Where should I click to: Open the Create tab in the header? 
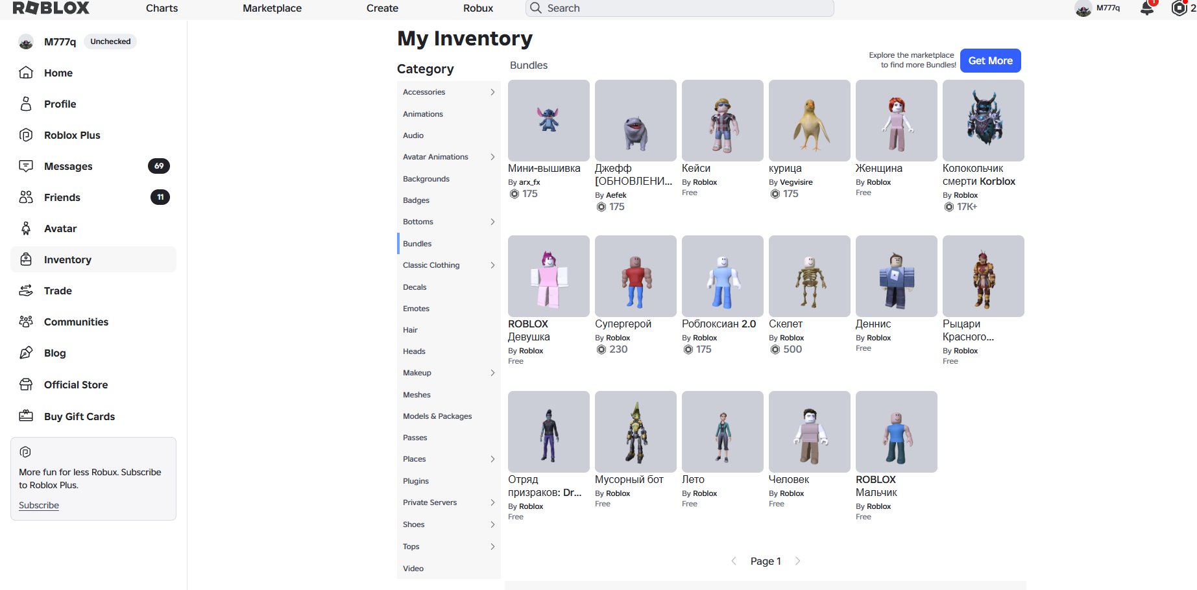point(382,8)
